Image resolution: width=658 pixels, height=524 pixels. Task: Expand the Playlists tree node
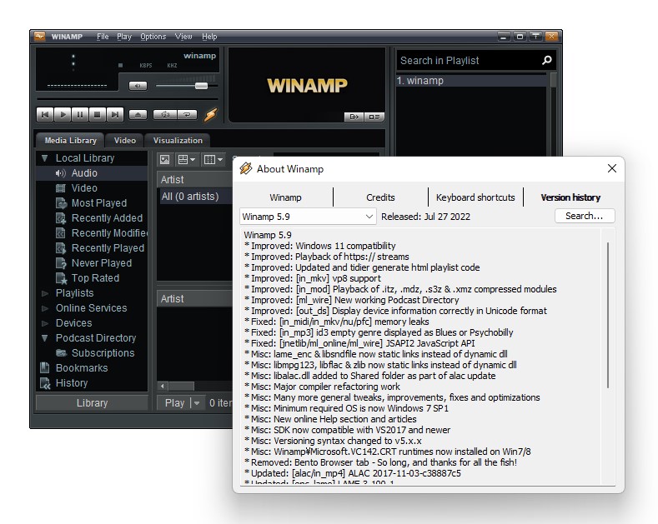click(44, 293)
